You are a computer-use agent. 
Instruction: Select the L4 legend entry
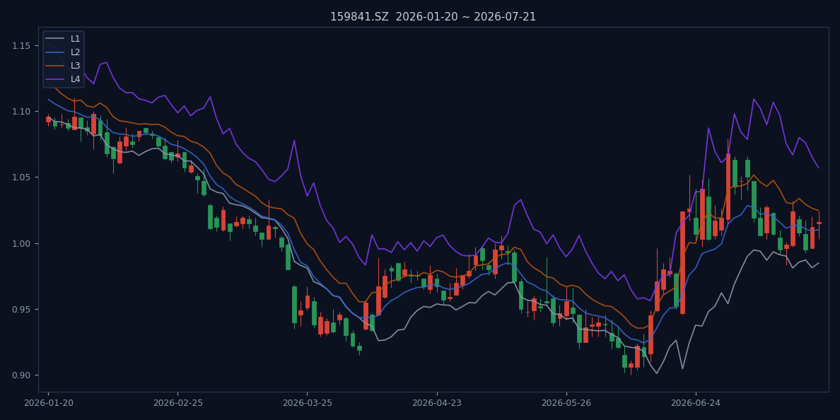[63, 78]
